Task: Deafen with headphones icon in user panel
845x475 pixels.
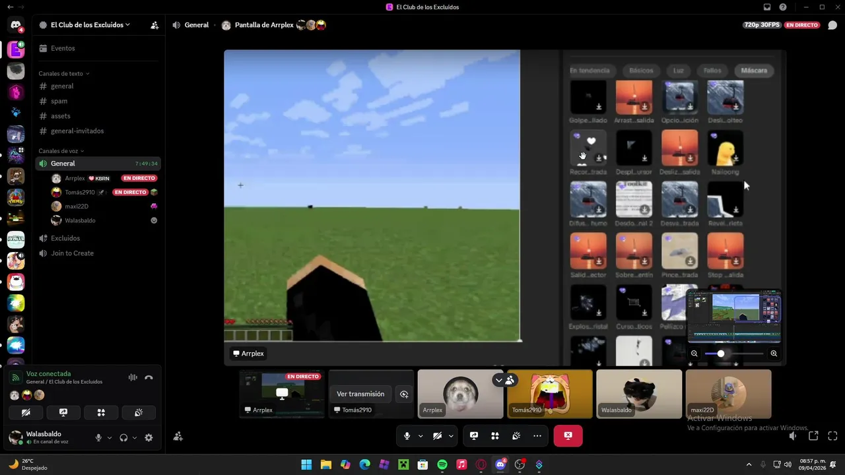Action: pyautogui.click(x=123, y=437)
